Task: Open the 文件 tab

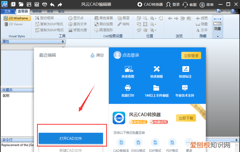Action: point(7,11)
